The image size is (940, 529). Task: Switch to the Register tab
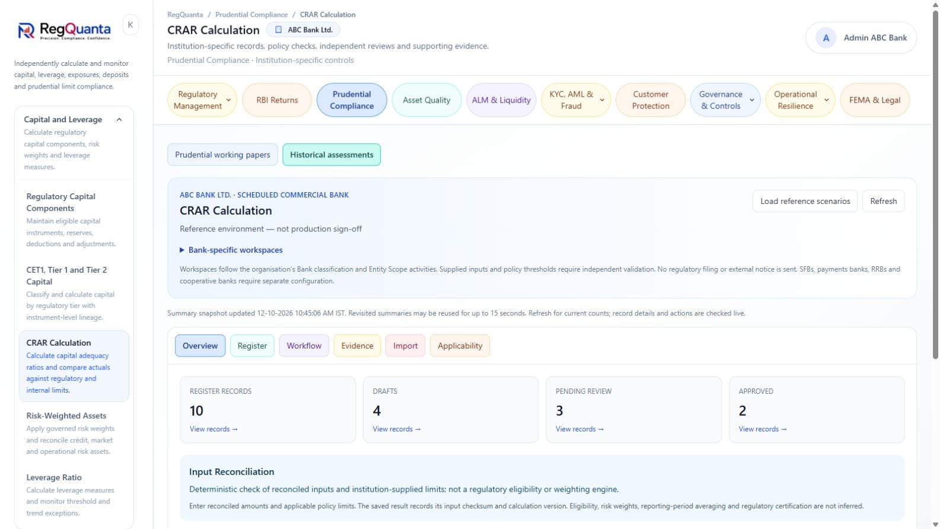pyautogui.click(x=252, y=346)
